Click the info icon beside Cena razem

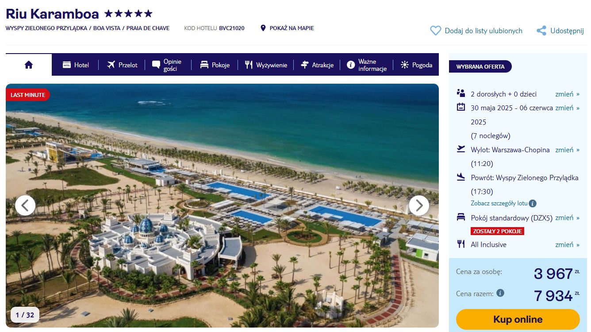point(500,293)
